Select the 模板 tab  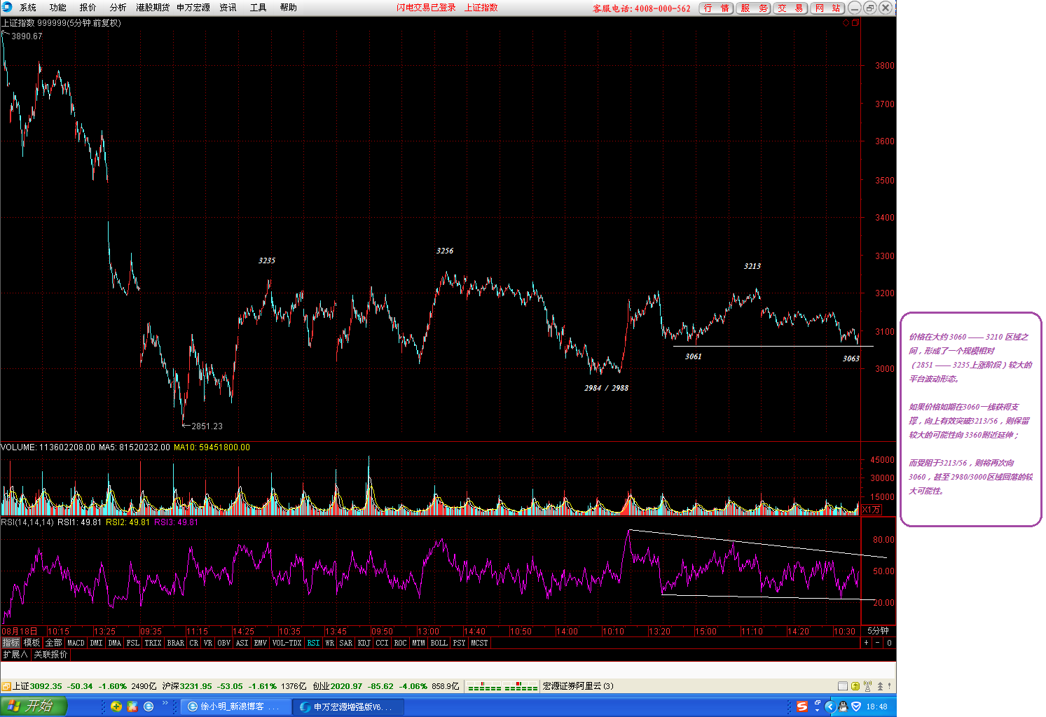pyautogui.click(x=32, y=643)
